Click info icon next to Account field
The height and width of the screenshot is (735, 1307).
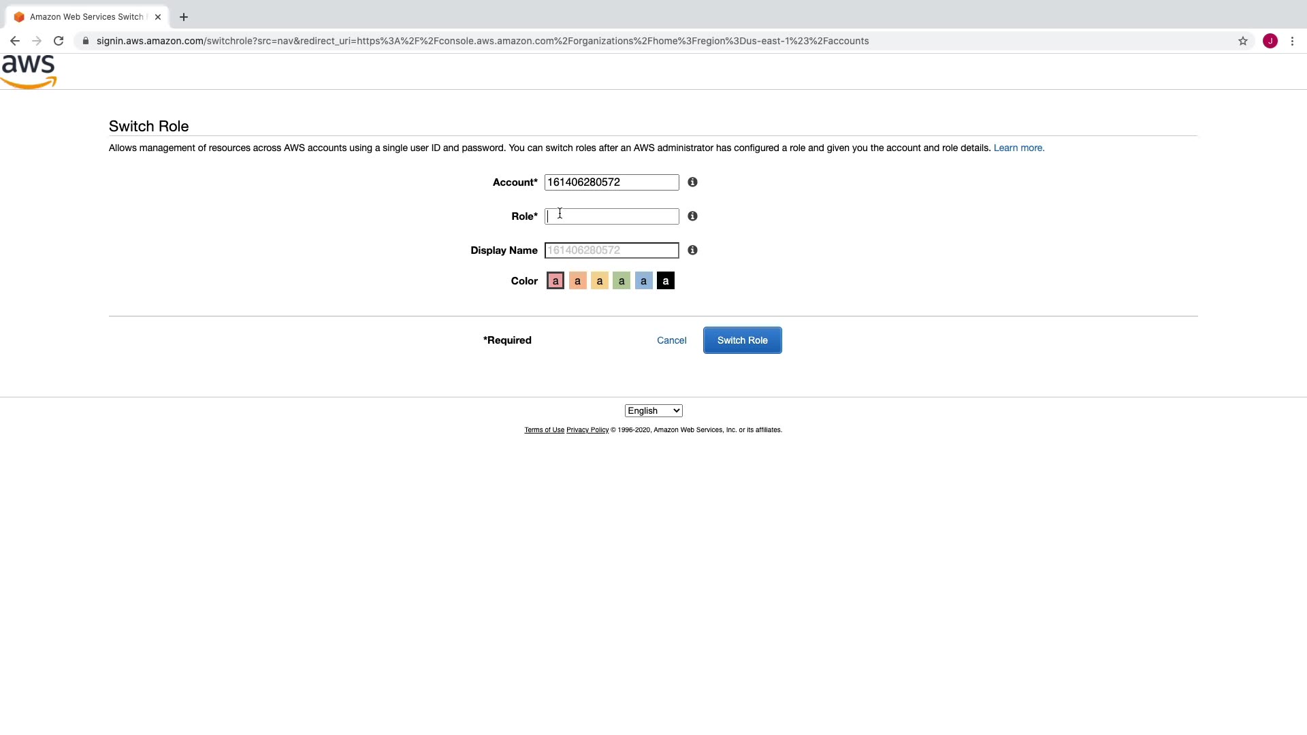point(692,182)
